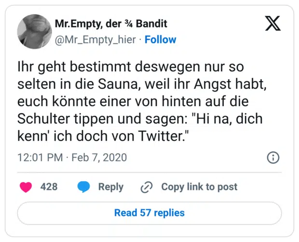Click the Feb 7, 2020 date
This screenshot has height=242, width=299.
point(99,158)
